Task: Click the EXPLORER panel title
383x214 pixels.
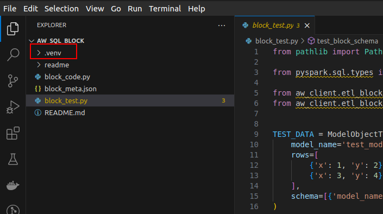Action: point(52,25)
